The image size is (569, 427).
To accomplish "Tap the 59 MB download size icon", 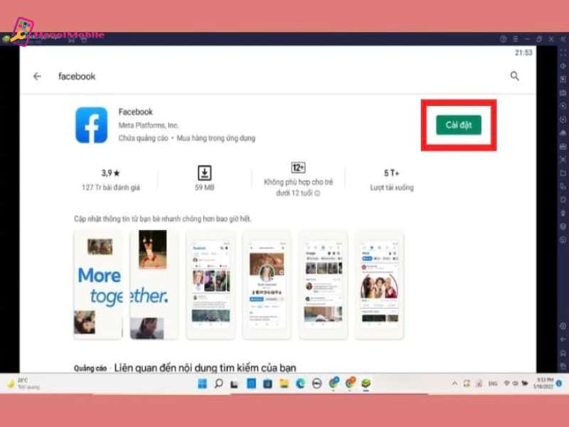I will coord(204,173).
